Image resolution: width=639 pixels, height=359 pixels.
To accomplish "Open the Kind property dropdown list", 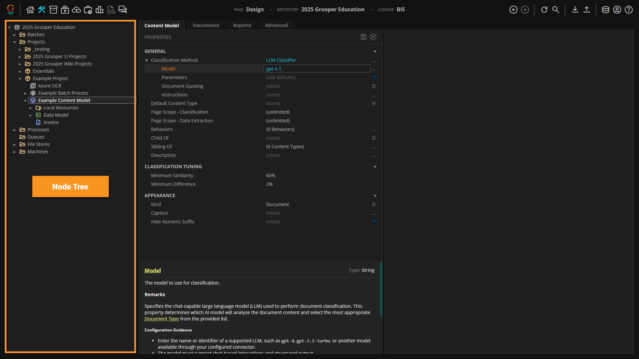I will click(374, 204).
